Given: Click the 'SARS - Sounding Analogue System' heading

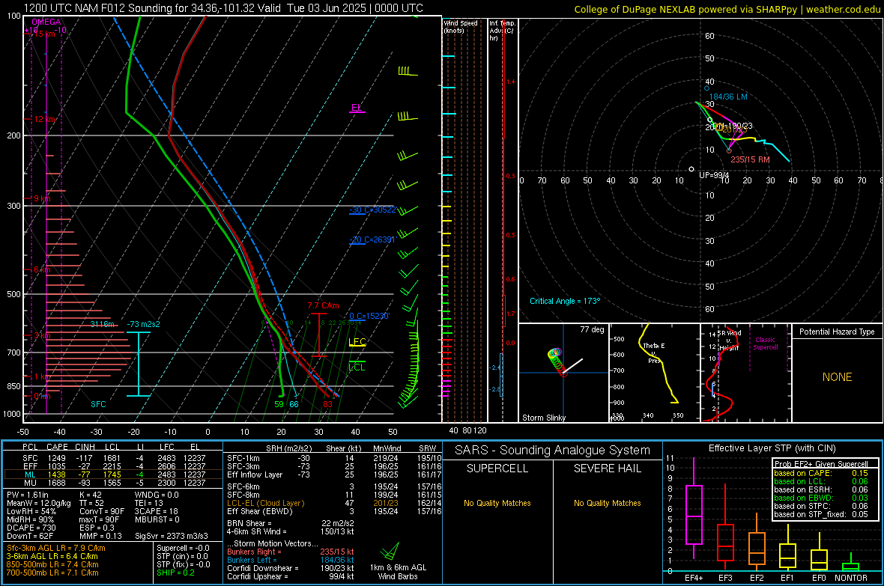Looking at the screenshot, I should click(552, 451).
